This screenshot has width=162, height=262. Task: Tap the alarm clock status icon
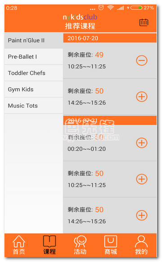pos(101,8)
